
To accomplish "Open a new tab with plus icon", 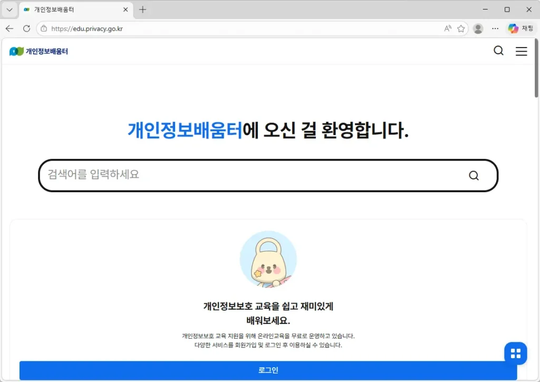I will tap(142, 9).
